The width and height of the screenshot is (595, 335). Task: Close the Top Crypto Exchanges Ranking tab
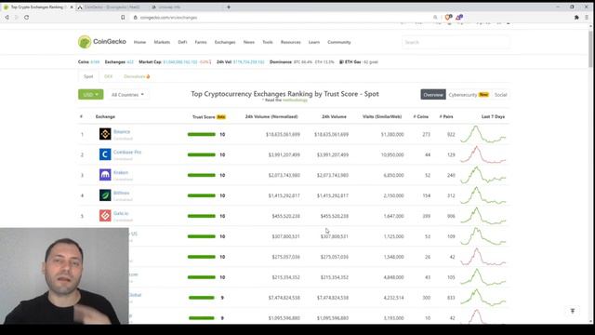coord(72,7)
